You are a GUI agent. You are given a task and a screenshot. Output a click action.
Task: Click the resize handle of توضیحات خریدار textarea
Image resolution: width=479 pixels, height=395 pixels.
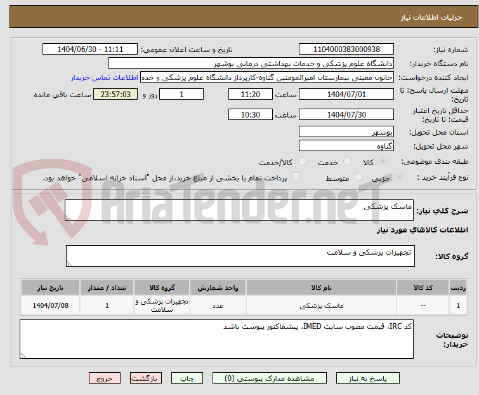[x=23, y=355]
